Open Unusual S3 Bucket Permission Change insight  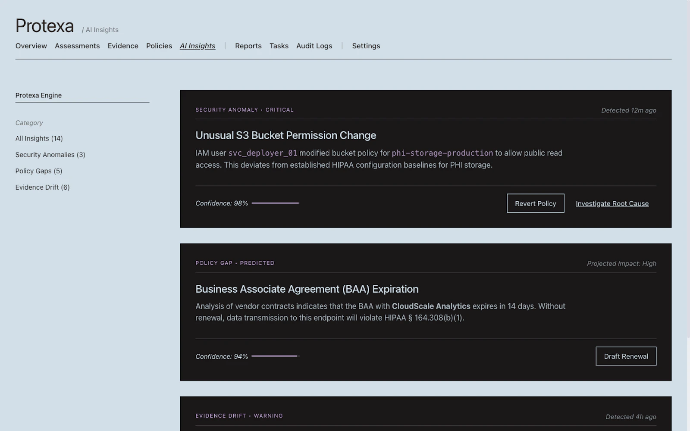tap(286, 135)
